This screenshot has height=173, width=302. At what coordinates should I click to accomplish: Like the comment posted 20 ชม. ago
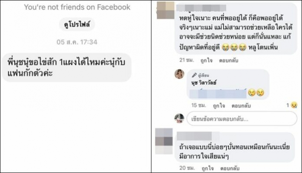click(x=208, y=168)
